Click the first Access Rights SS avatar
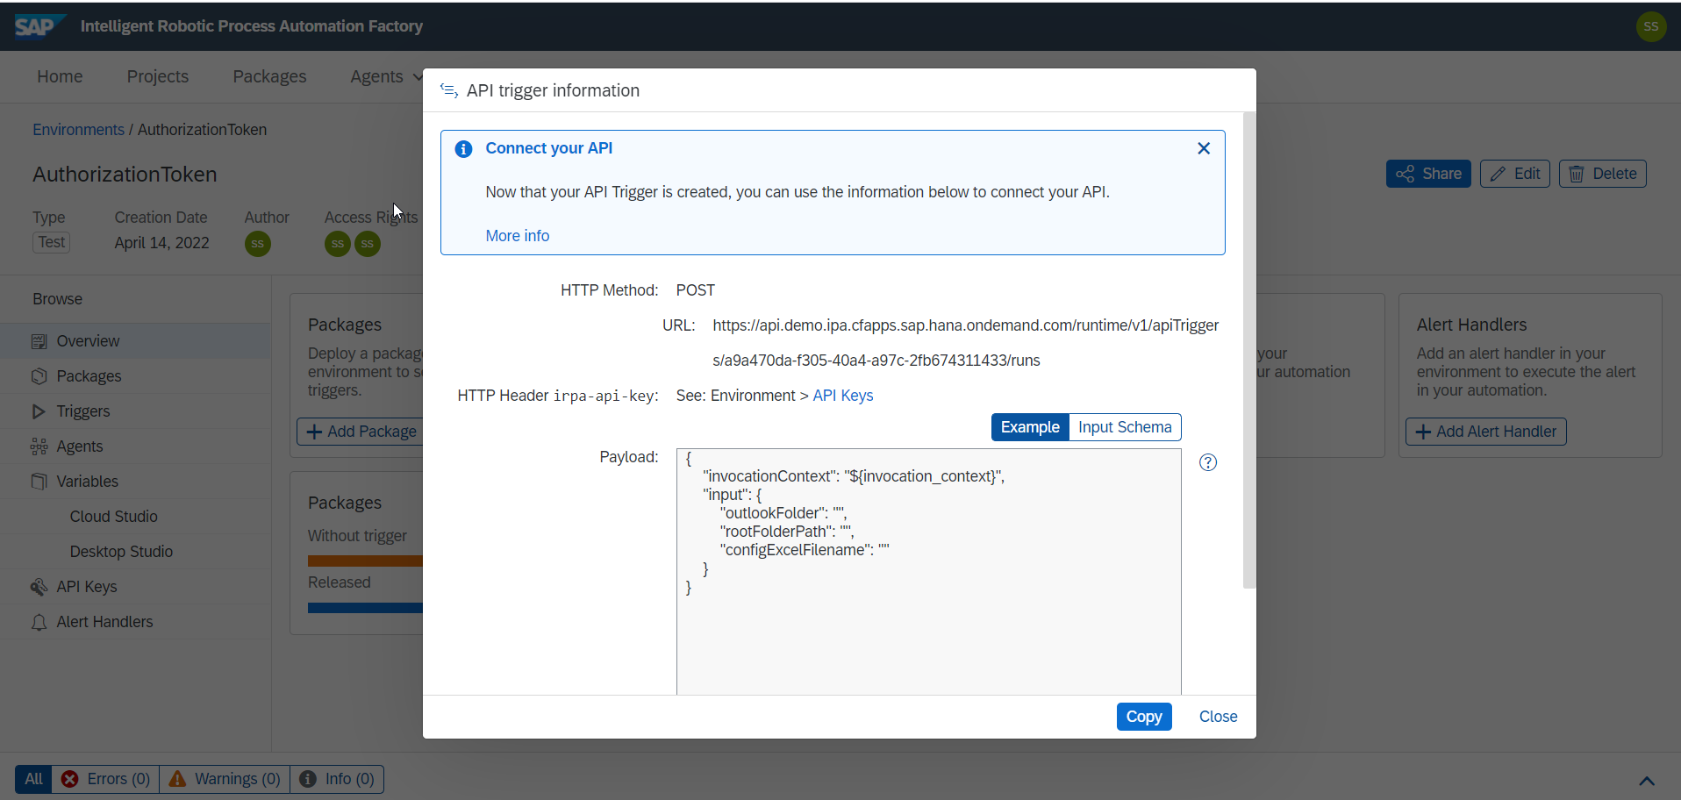This screenshot has height=800, width=1681. pos(338,244)
